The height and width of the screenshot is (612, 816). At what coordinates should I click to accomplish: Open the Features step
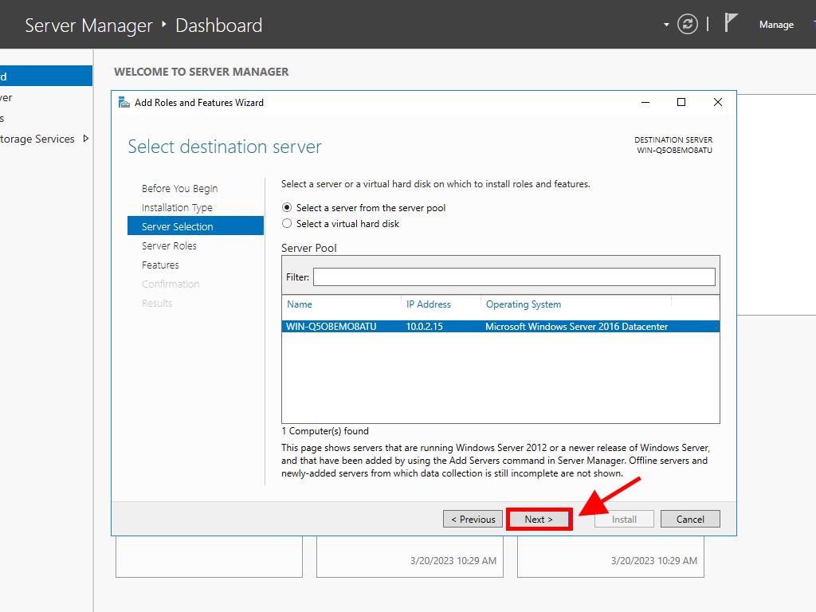tap(160, 265)
